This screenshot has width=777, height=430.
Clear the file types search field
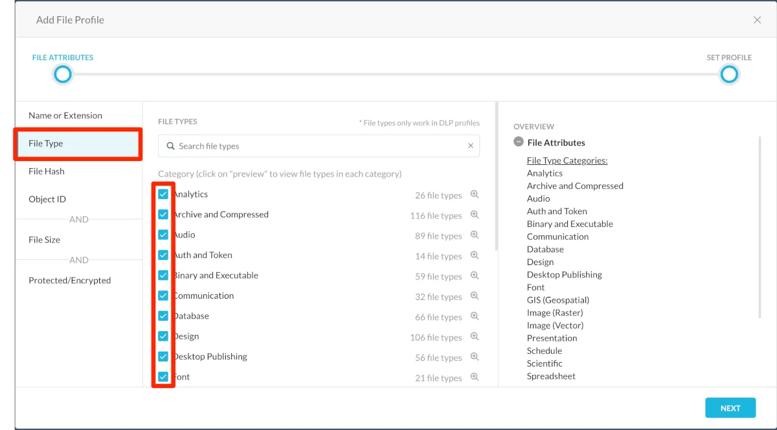point(471,146)
